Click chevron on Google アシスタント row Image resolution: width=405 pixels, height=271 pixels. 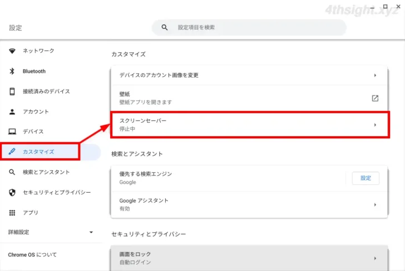(x=375, y=205)
